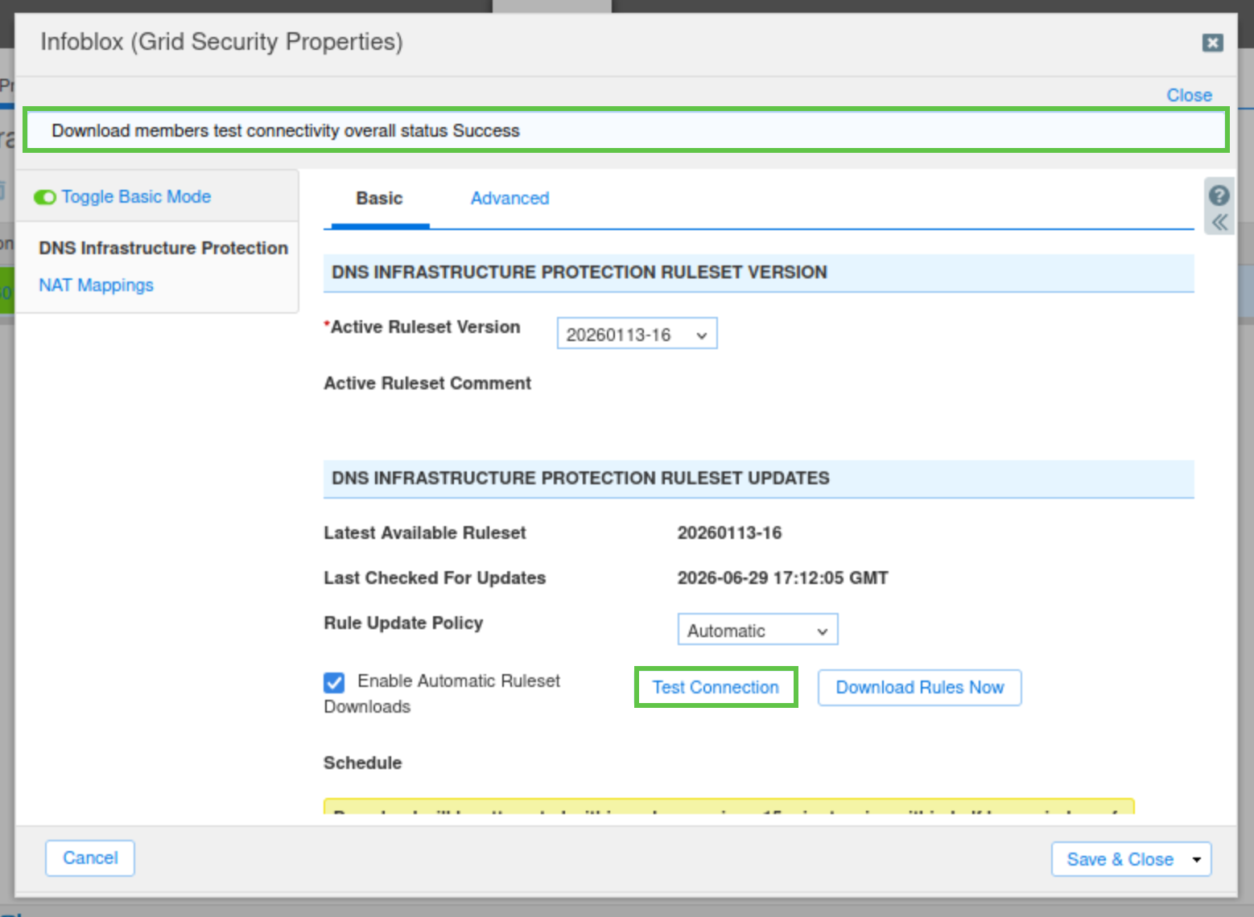Click the Test Connection button
The height and width of the screenshot is (917, 1254).
point(716,688)
